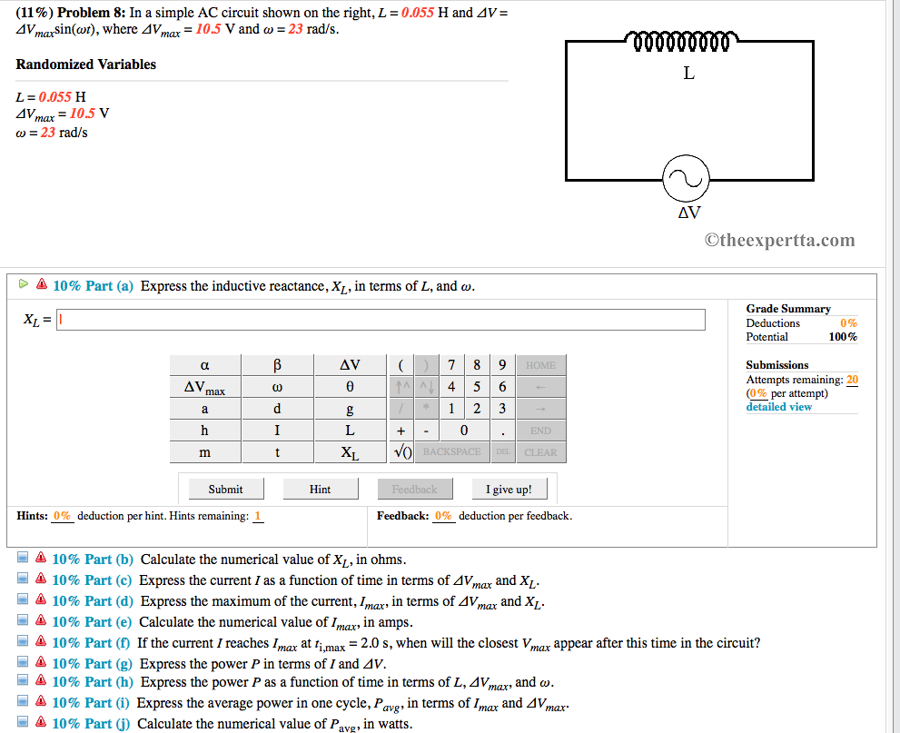Expand Part (i) using its blue icon

[x=23, y=699]
